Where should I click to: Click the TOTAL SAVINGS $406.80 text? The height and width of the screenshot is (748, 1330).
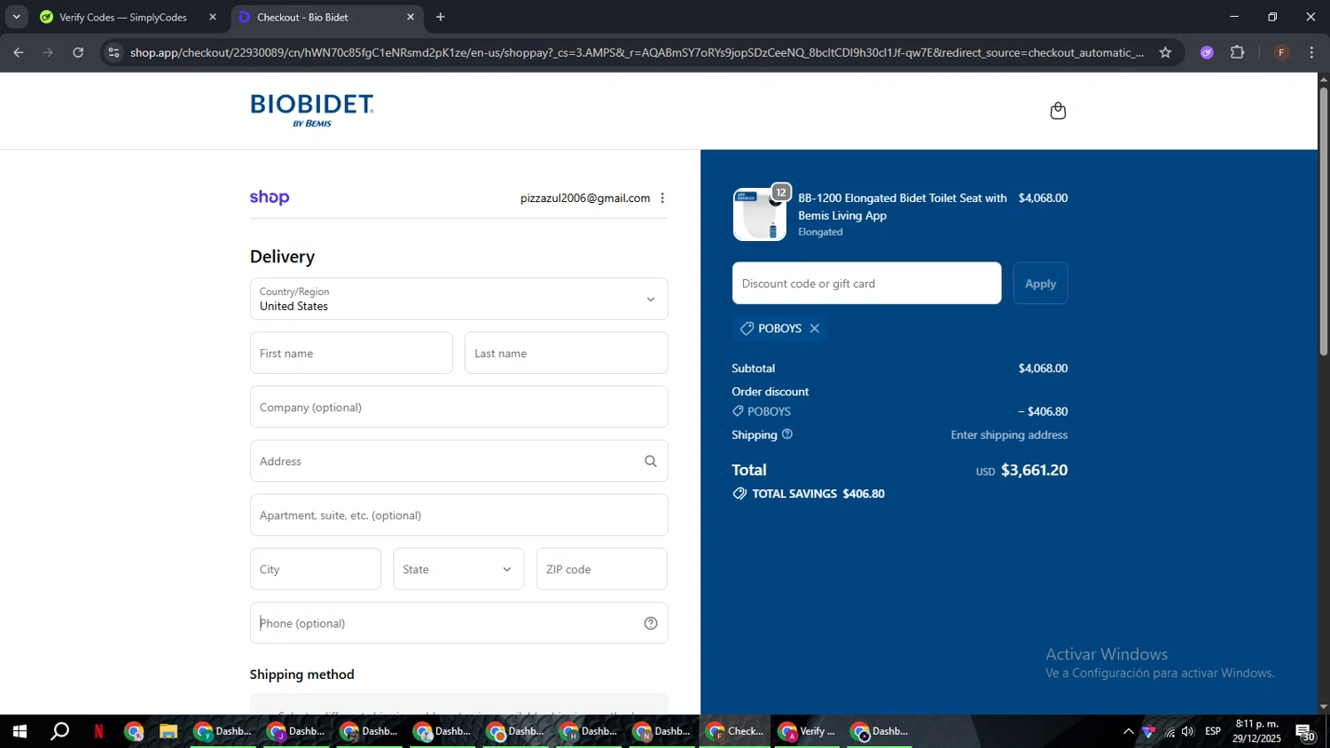[x=818, y=494]
